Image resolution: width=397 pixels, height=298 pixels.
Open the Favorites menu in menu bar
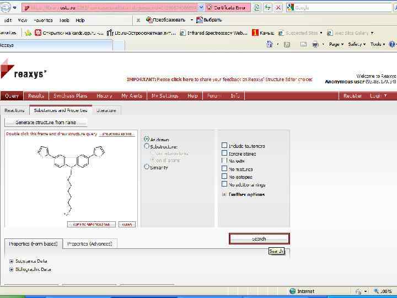(43, 20)
